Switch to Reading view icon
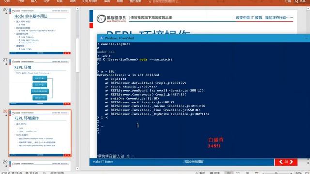 pyautogui.click(x=248, y=173)
